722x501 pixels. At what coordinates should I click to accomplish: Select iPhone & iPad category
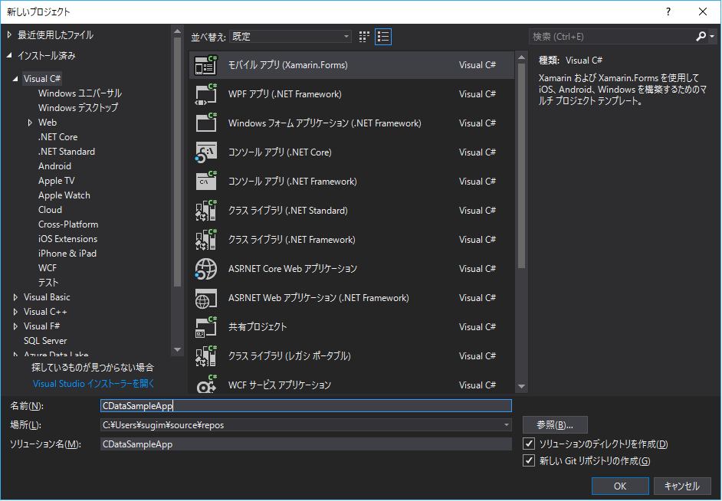[67, 254]
